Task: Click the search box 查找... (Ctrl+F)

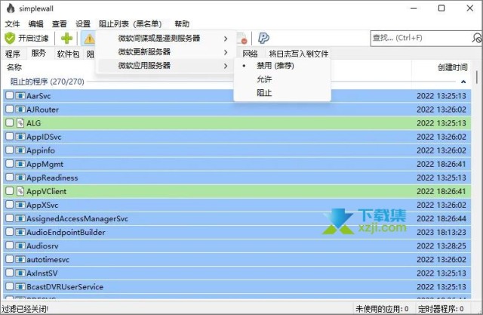Action: [x=421, y=39]
